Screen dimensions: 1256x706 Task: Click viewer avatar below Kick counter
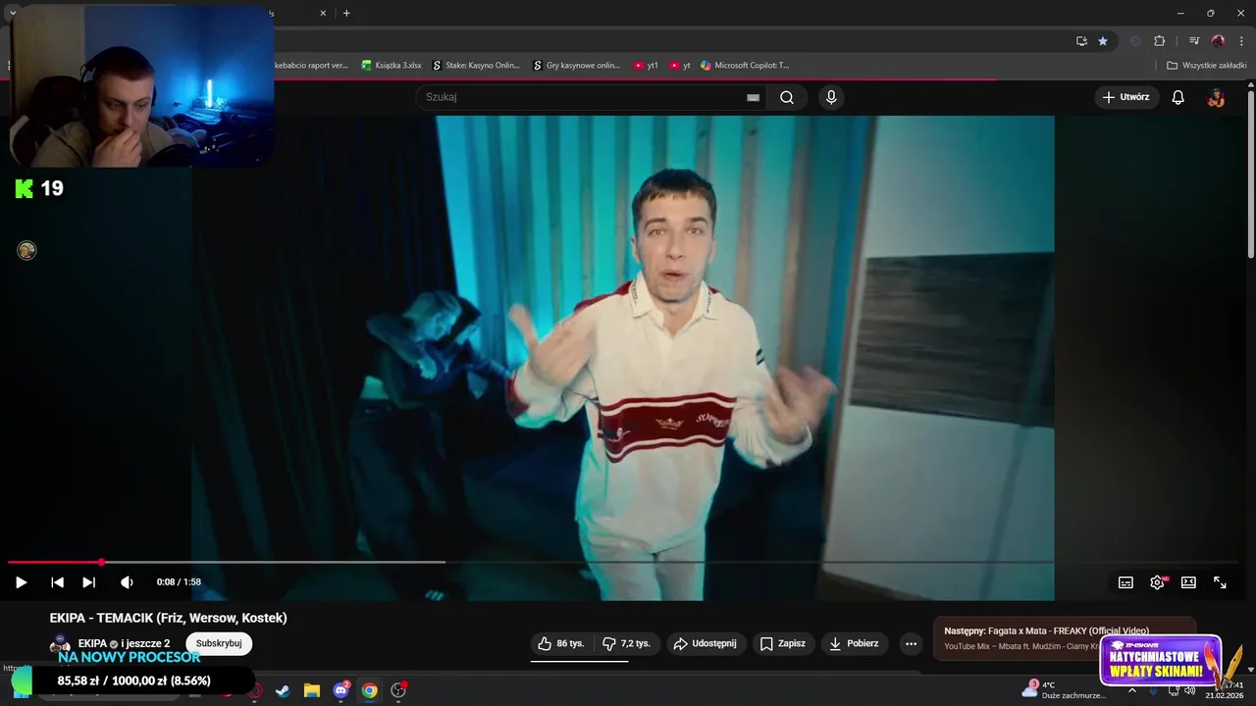[x=26, y=251]
